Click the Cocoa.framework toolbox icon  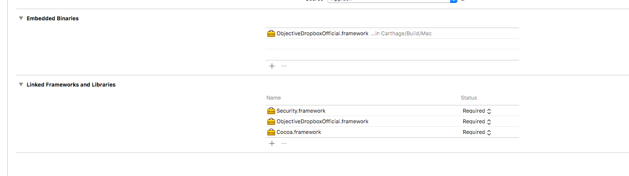271,132
